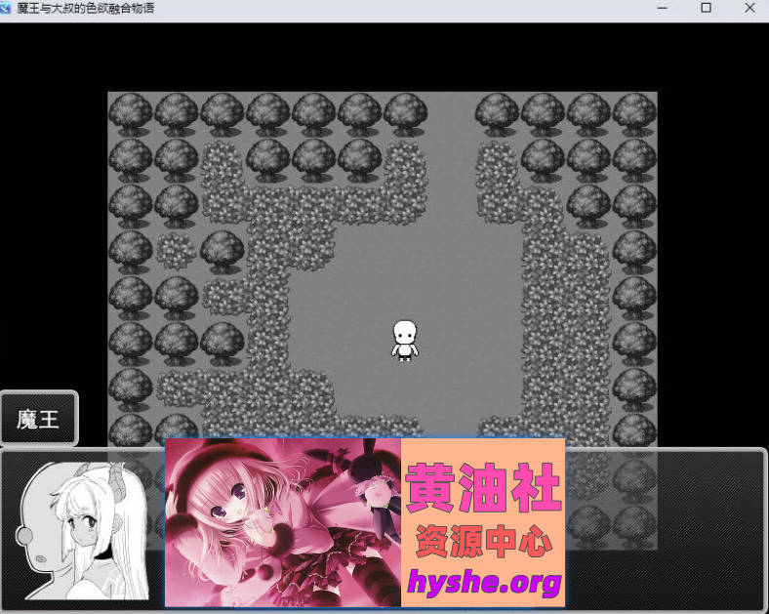Click the white player character sprite

tap(405, 341)
